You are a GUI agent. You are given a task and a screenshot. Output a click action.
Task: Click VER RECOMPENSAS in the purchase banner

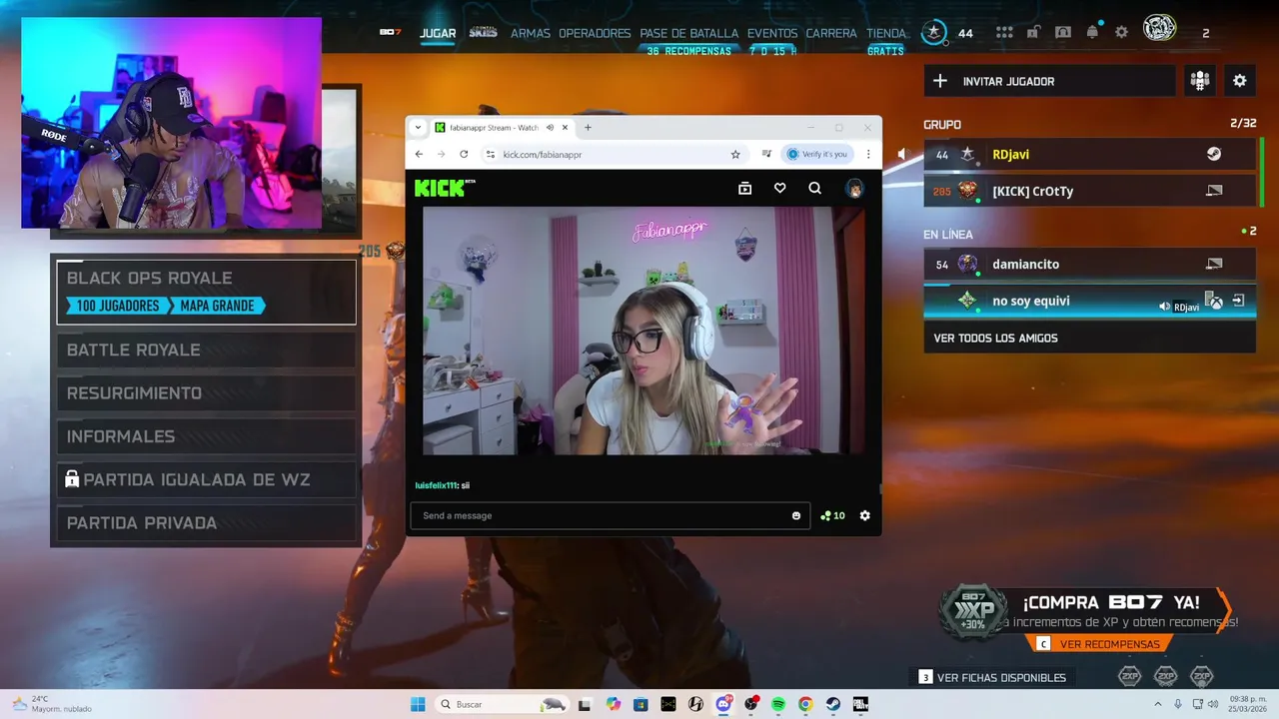coord(1099,644)
